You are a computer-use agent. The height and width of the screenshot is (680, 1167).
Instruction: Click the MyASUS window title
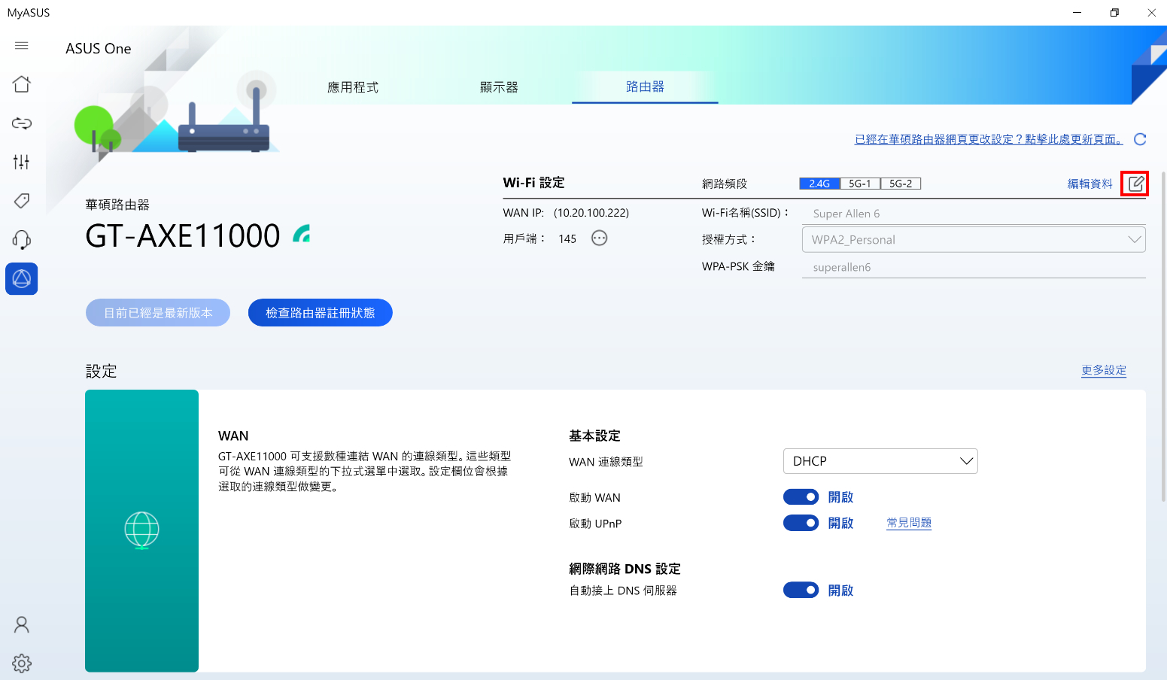(x=29, y=13)
